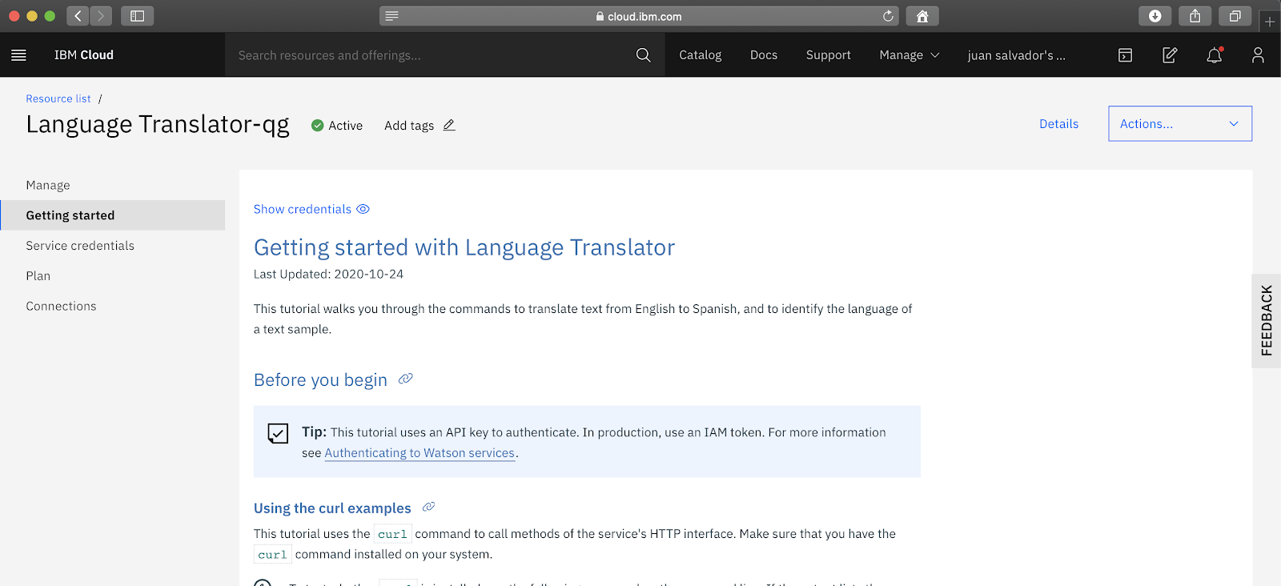Select Getting started in the sidebar
Screen dimensions: 1281x586
pos(112,215)
